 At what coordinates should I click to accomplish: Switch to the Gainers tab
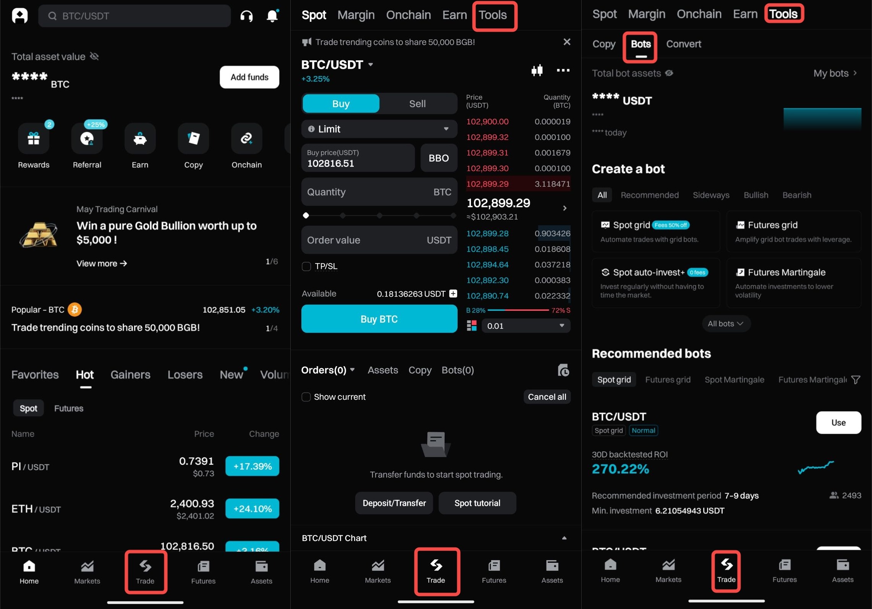click(x=130, y=375)
